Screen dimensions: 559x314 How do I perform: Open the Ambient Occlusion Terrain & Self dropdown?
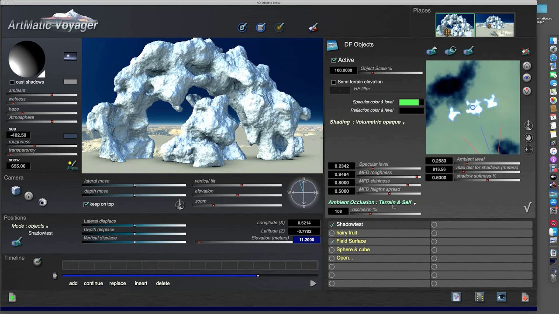[x=372, y=202]
